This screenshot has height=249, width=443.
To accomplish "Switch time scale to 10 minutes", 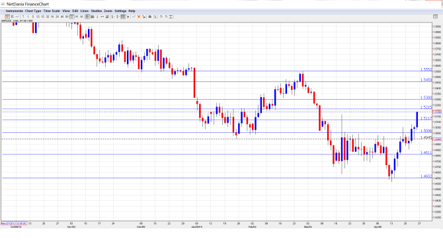I will coord(38,17).
